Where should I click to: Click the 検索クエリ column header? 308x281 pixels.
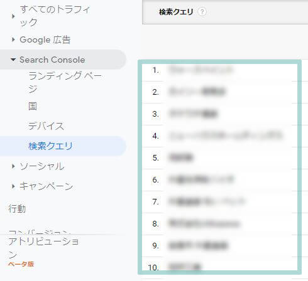click(176, 12)
